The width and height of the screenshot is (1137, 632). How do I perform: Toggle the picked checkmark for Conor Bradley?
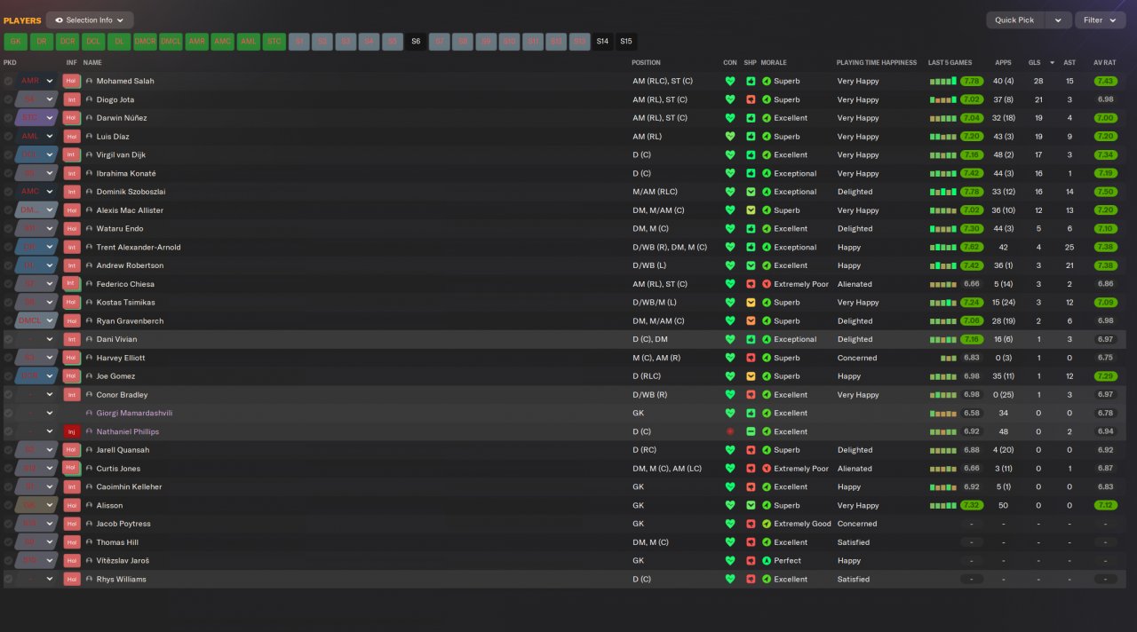tap(9, 395)
